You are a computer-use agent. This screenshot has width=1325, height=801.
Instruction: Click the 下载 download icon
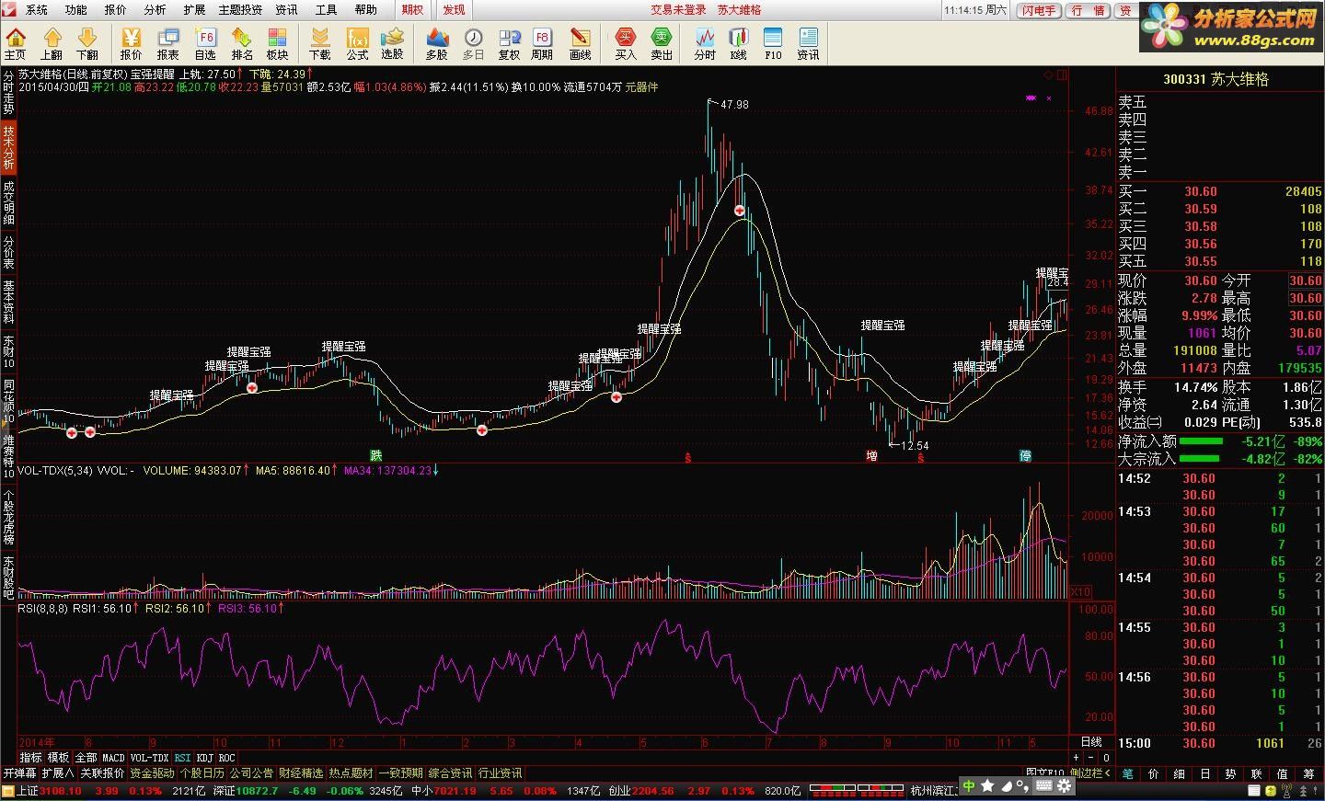click(320, 43)
